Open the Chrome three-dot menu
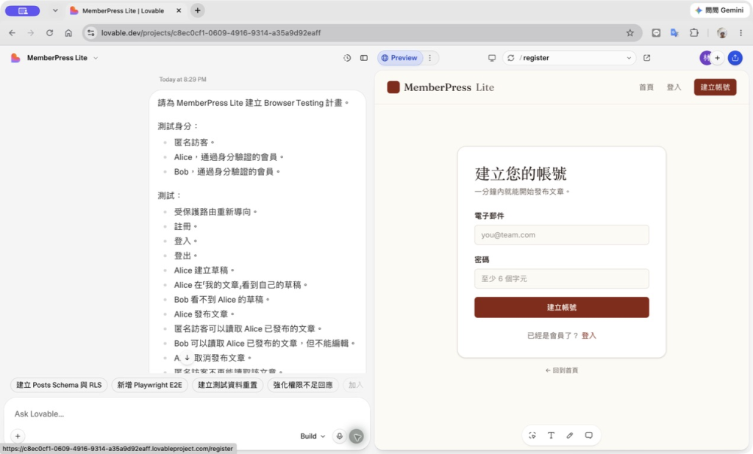 741,32
